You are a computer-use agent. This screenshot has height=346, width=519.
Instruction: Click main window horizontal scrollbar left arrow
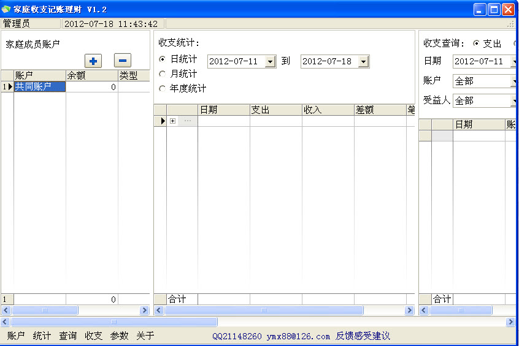5,322
